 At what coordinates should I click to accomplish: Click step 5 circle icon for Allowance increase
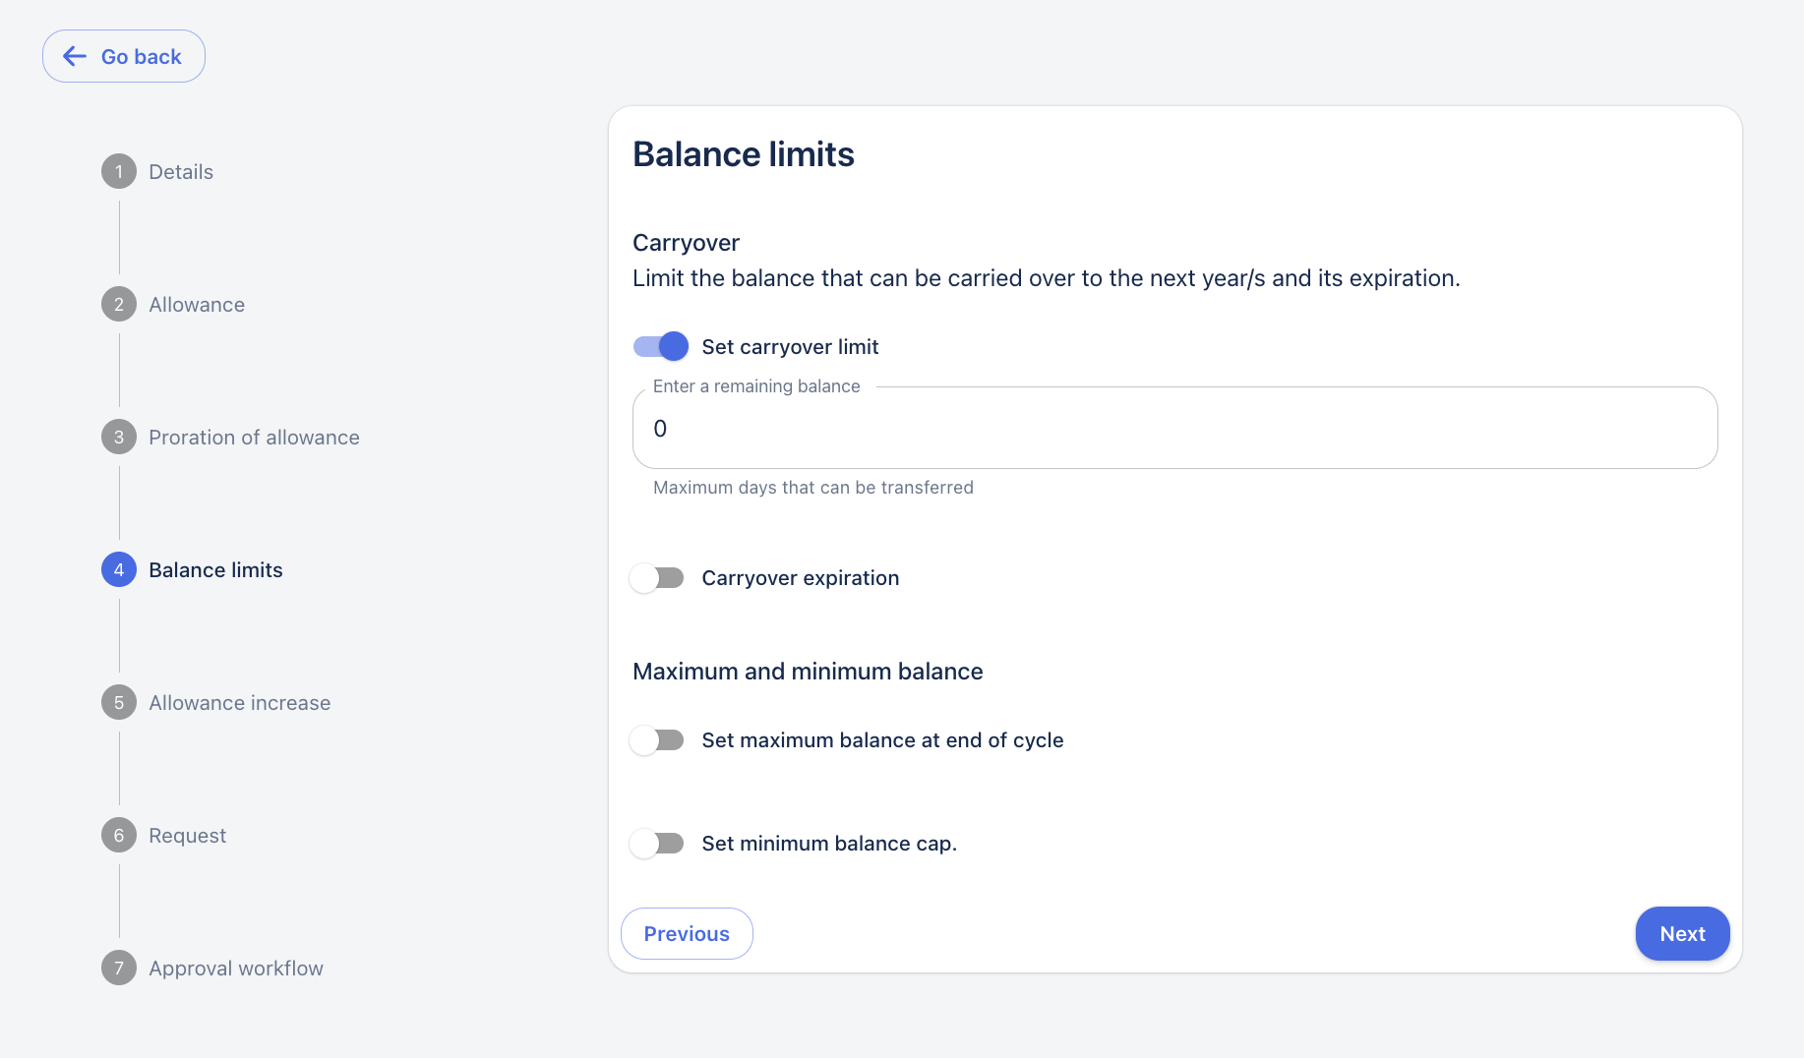[x=119, y=703]
